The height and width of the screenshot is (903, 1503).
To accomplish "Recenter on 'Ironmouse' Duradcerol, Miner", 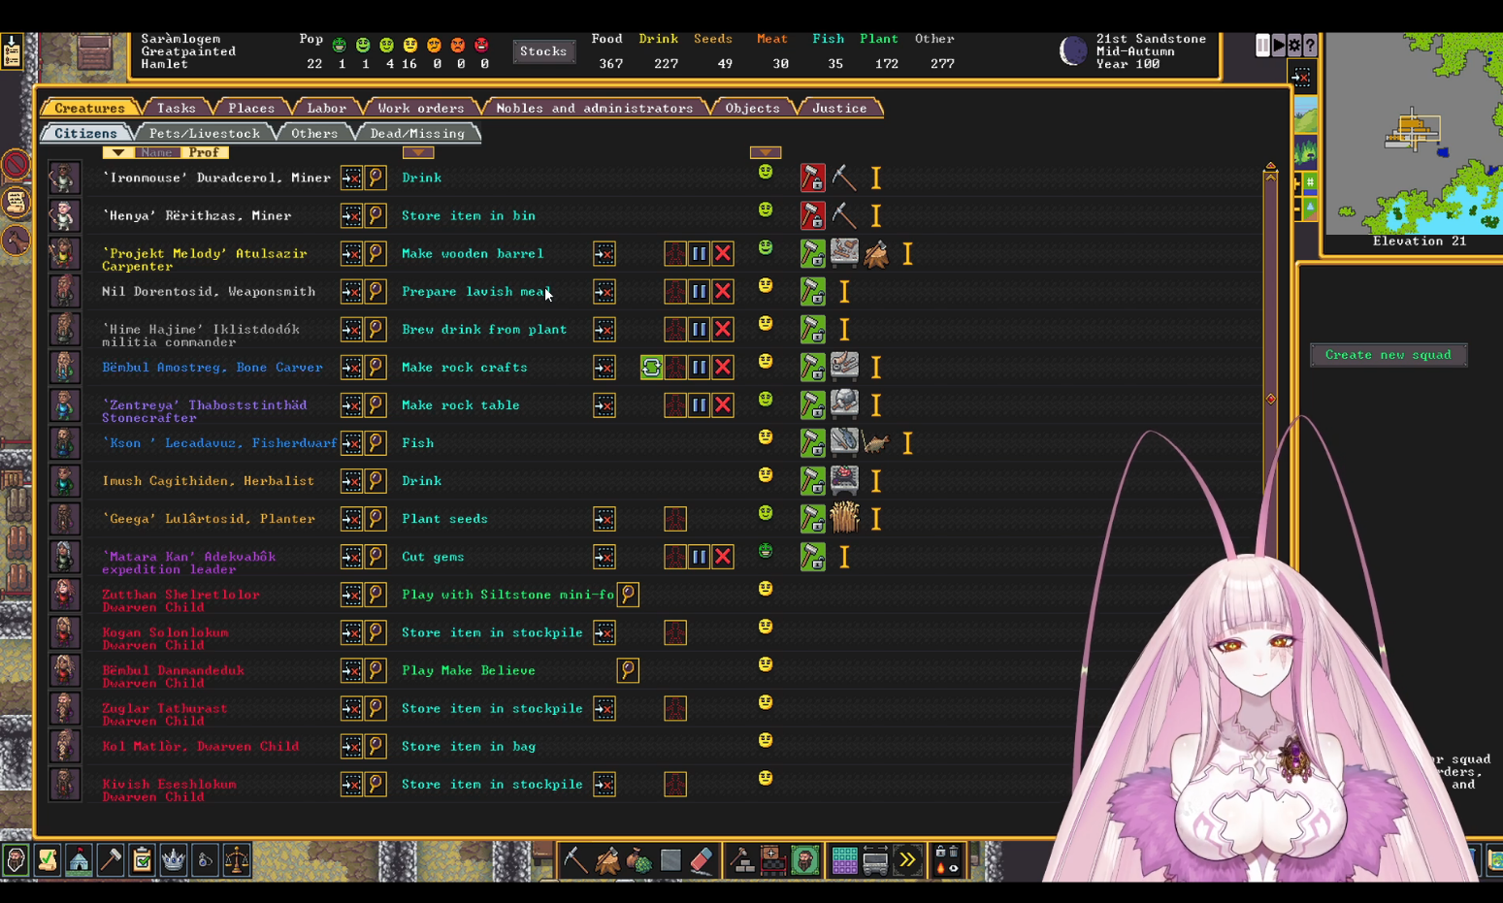I will point(351,177).
